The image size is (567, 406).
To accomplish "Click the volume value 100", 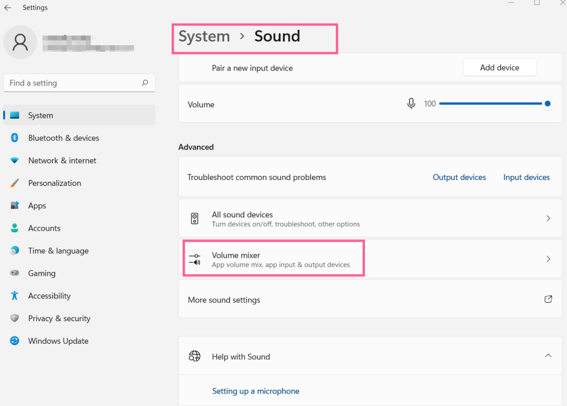I will [430, 104].
